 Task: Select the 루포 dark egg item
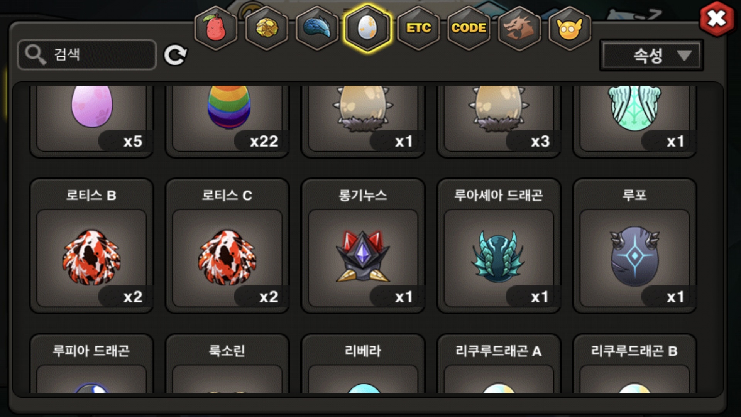click(x=635, y=246)
